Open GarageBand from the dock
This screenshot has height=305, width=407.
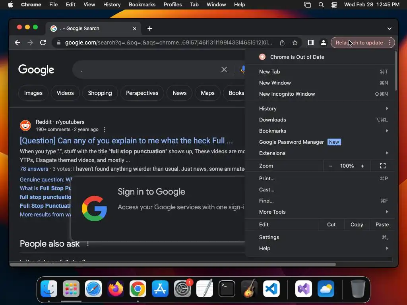(x=249, y=289)
